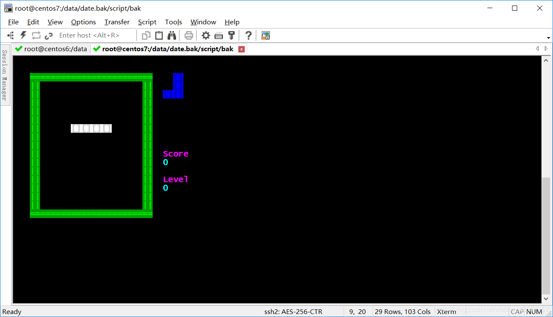This screenshot has height=317, width=553.
Task: Open the View menu
Action: click(x=55, y=22)
